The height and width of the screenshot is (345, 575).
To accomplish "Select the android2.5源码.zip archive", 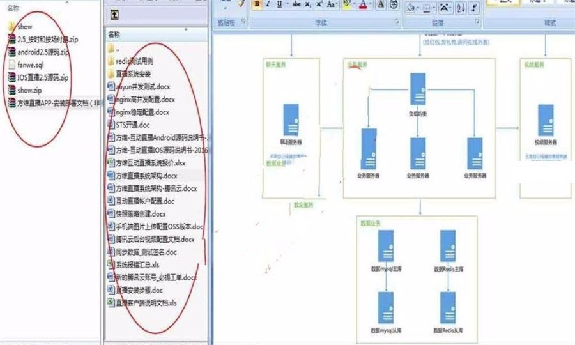I will click(38, 52).
